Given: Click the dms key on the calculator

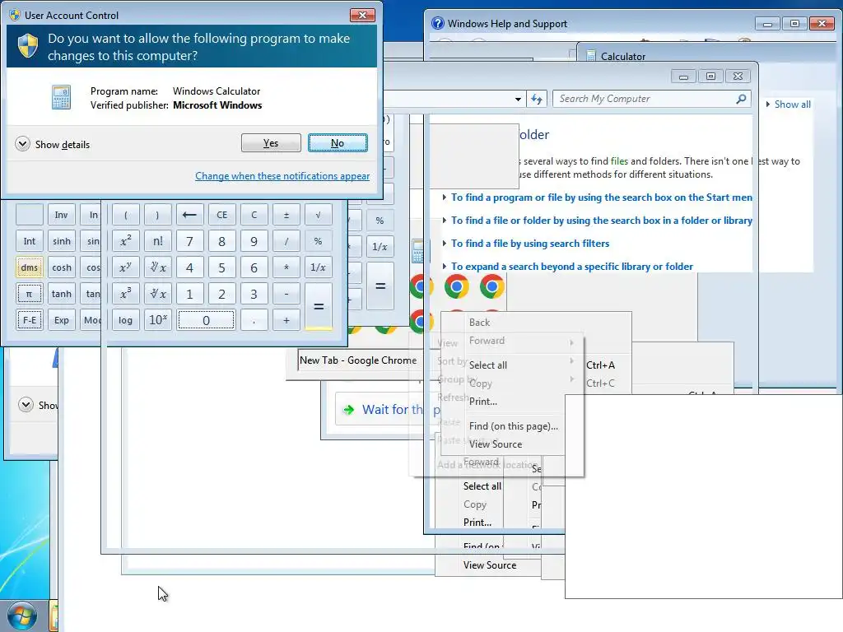Looking at the screenshot, I should [x=29, y=267].
